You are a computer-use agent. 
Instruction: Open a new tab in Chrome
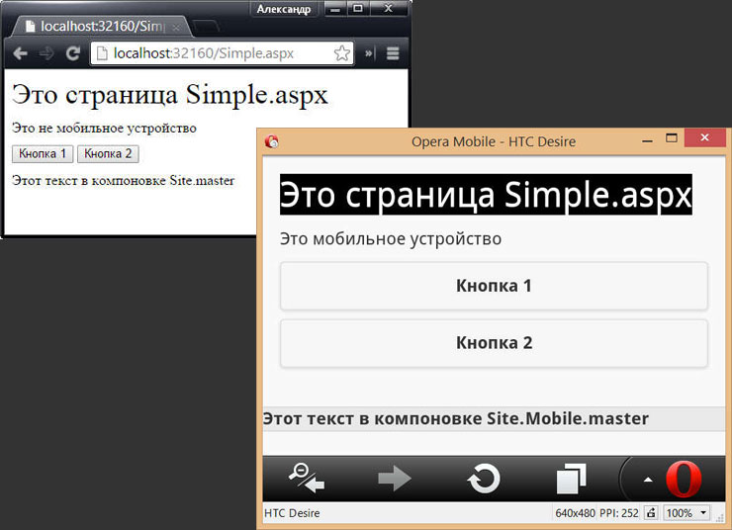coord(206,27)
